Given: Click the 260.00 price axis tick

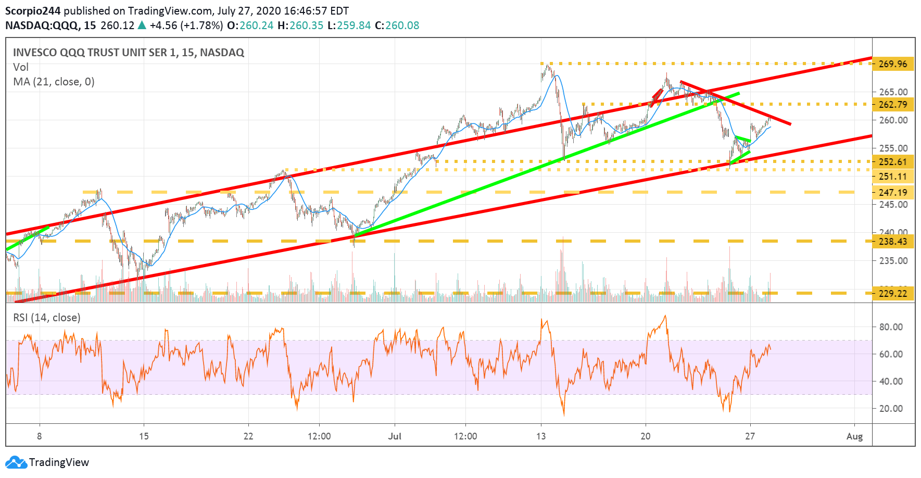Looking at the screenshot, I should click(x=893, y=120).
